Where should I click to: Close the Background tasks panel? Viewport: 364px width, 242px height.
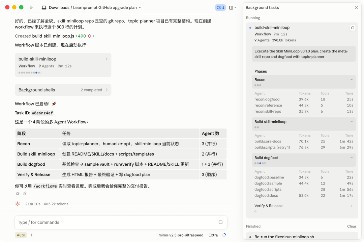pos(356,8)
